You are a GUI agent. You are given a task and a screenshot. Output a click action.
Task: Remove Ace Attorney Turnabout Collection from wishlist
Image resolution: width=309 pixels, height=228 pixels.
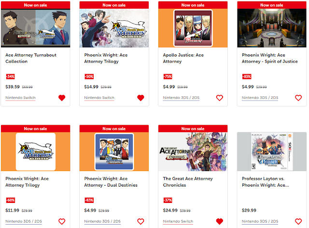pos(62,98)
